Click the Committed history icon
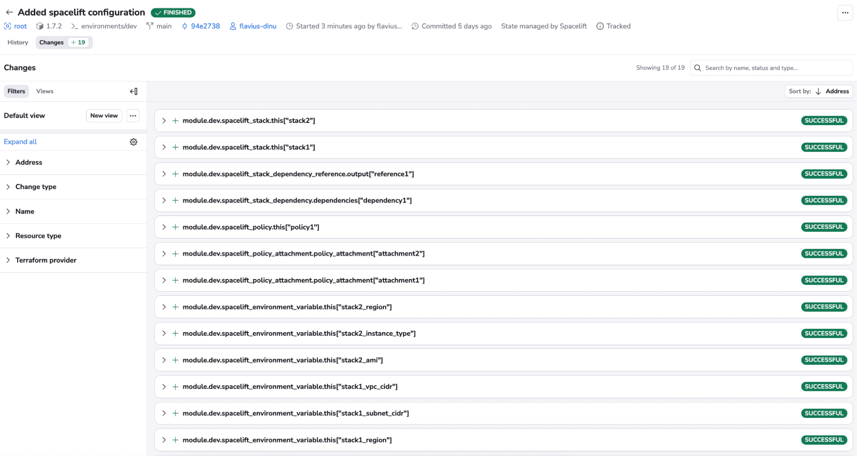Viewport: 857px width, 456px height. coord(415,26)
